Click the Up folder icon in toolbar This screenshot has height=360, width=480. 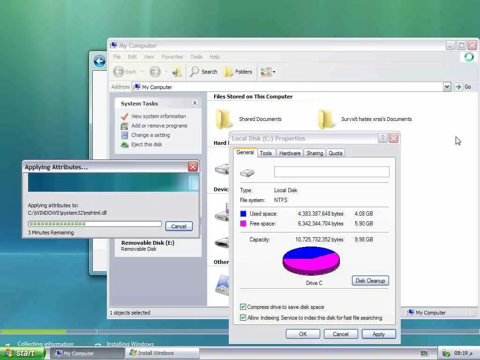177,72
